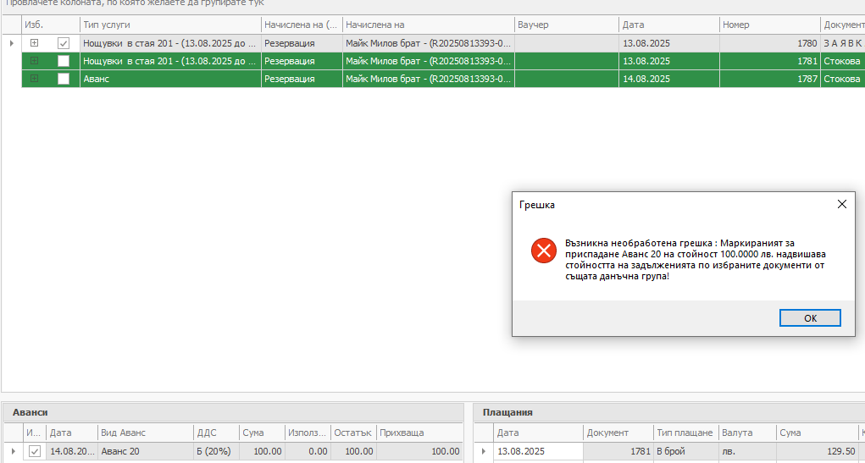Uncheck the checkbox for row 1780
This screenshot has height=463, width=865.
pyautogui.click(x=64, y=42)
